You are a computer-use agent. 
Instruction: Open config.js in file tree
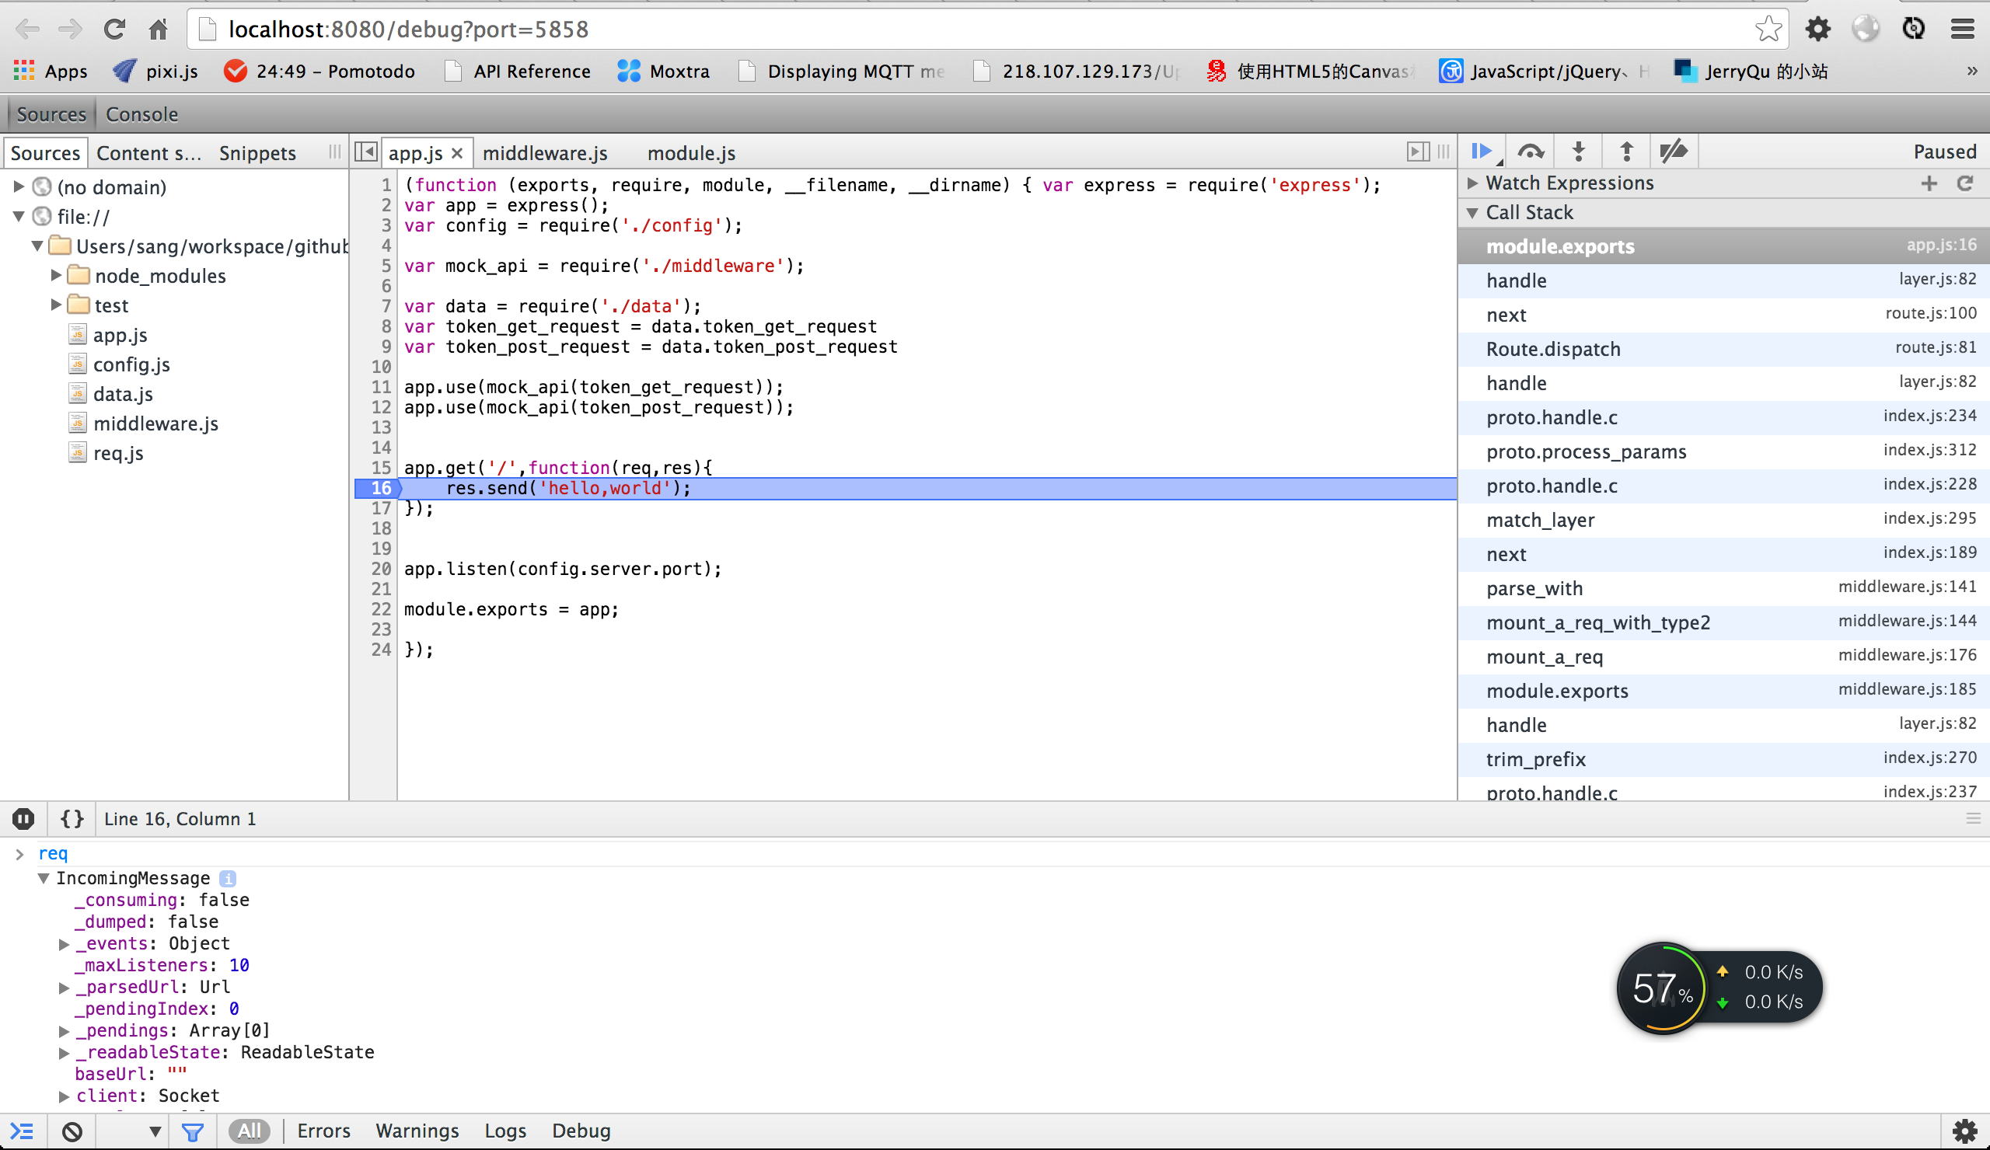[x=131, y=364]
